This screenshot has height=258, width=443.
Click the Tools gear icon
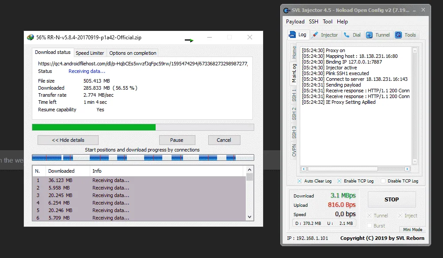click(x=398, y=35)
